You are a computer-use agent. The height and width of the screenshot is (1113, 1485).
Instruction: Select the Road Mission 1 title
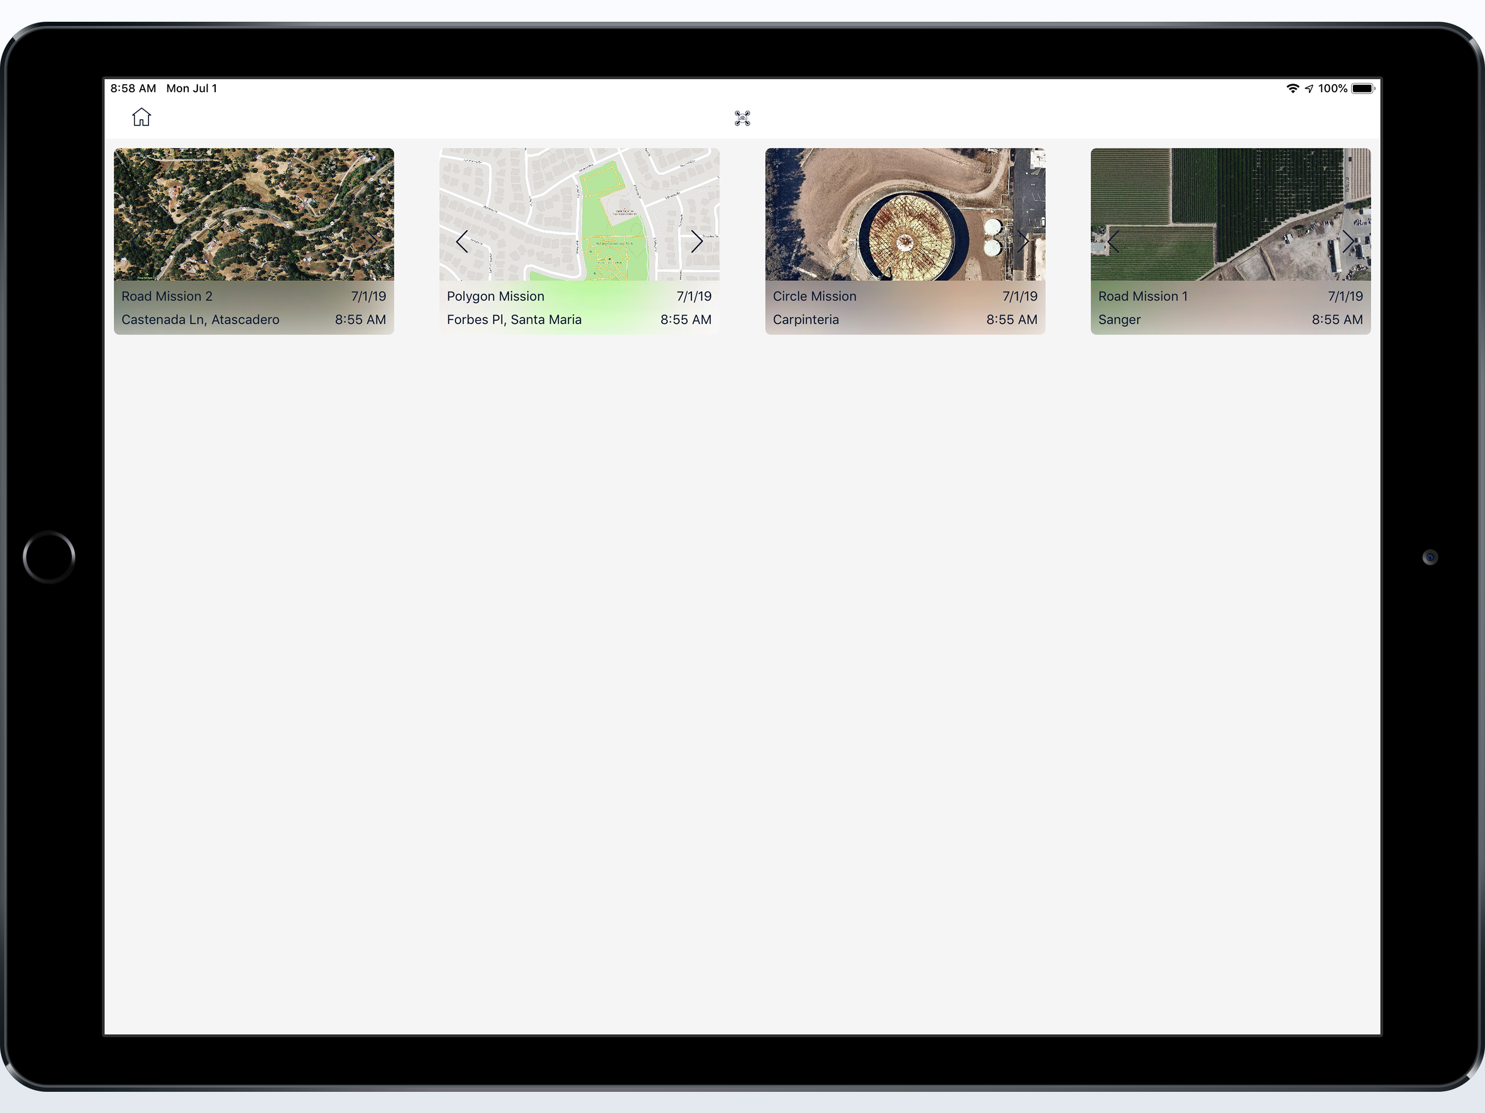point(1143,296)
